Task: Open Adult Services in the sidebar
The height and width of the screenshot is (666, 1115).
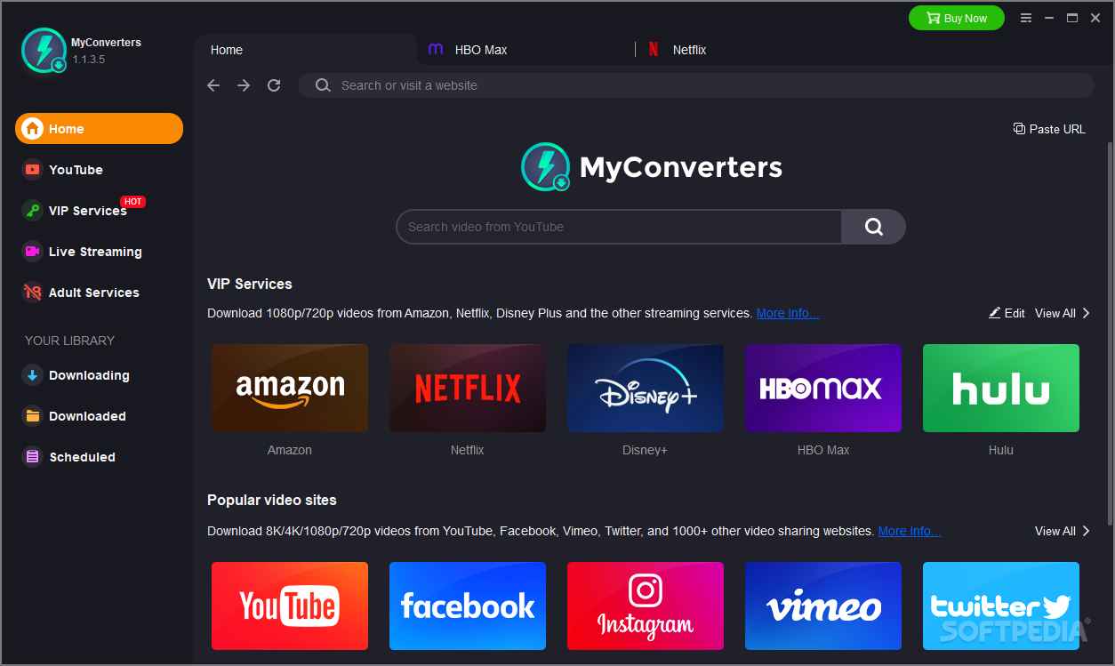Action: (x=93, y=293)
